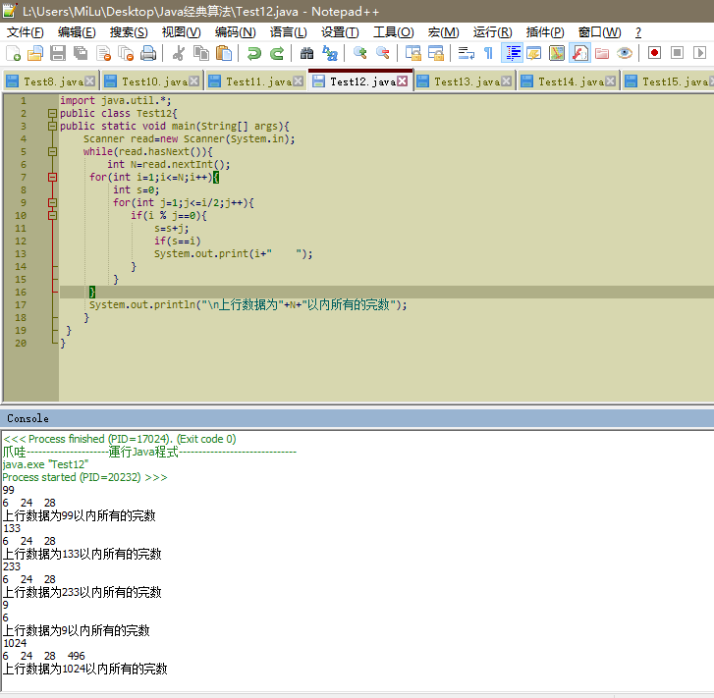The height and width of the screenshot is (698, 714).
Task: Toggle the Function List icon
Action: coord(579,53)
